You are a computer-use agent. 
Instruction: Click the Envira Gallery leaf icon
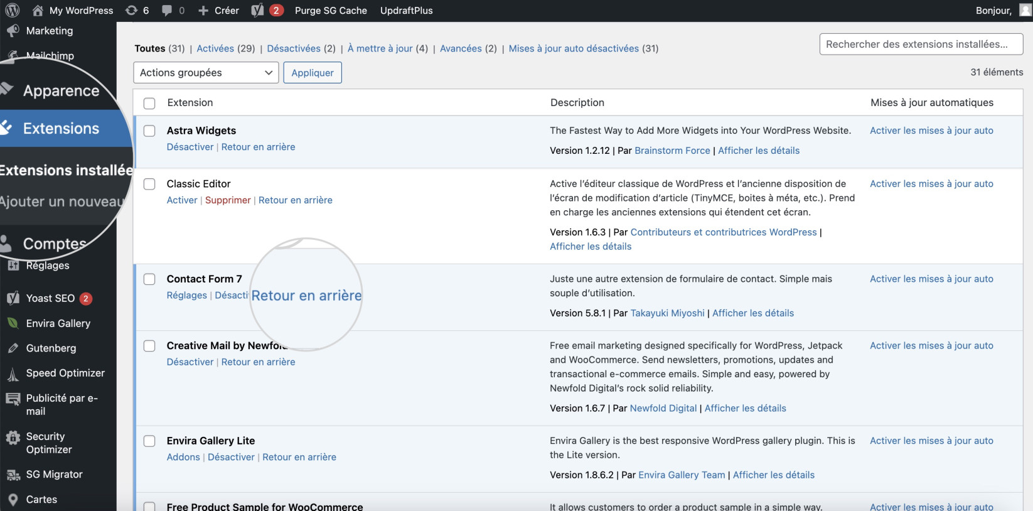pos(13,323)
